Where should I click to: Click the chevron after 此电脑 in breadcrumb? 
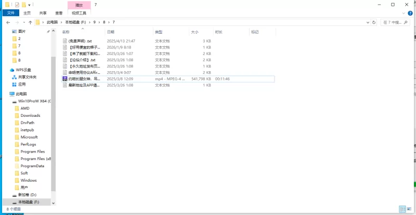tap(61, 22)
